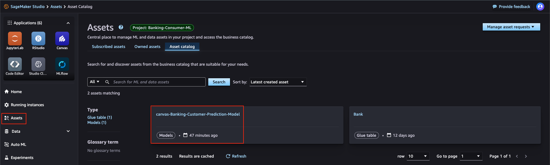Image resolution: width=550 pixels, height=165 pixels.
Task: Open the Go to page dropdown
Action: pyautogui.click(x=471, y=156)
